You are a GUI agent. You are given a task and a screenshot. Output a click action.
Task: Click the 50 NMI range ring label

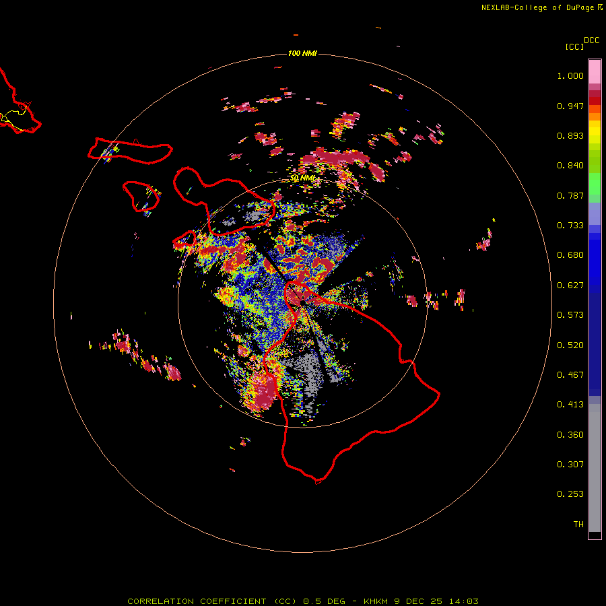302,178
